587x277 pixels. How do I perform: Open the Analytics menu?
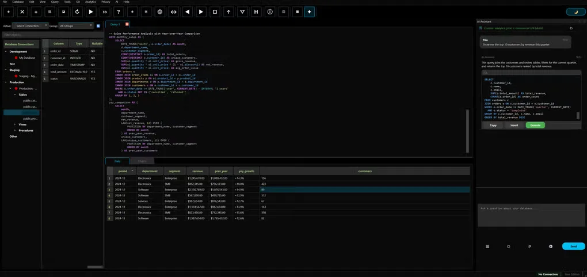(x=90, y=2)
